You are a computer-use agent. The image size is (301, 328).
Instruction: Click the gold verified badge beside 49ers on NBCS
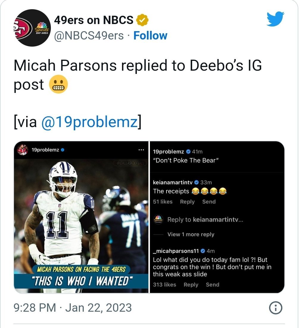click(x=142, y=20)
